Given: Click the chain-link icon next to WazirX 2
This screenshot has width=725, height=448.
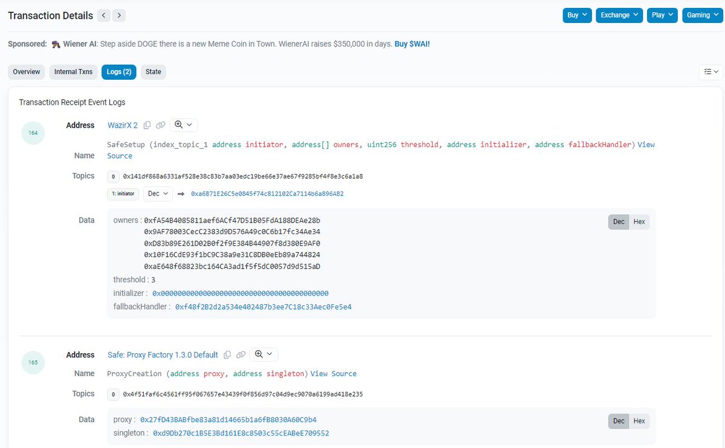Looking at the screenshot, I should coord(160,125).
